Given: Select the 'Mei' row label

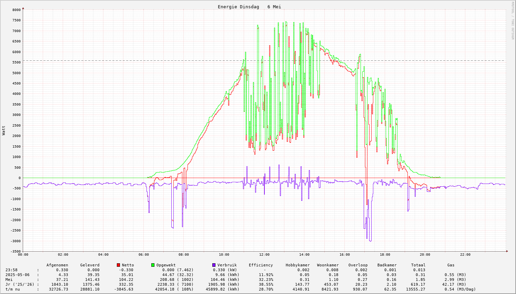Looking at the screenshot, I should [x=9, y=280].
